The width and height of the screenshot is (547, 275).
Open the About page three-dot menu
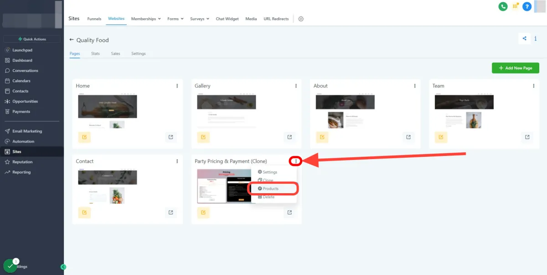415,85
